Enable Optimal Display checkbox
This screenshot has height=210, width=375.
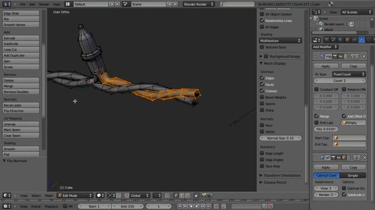click(344, 188)
